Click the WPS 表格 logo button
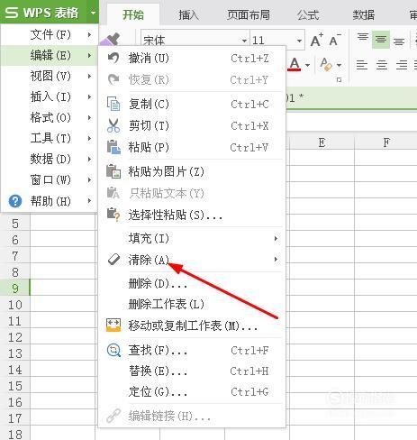 pos(43,13)
